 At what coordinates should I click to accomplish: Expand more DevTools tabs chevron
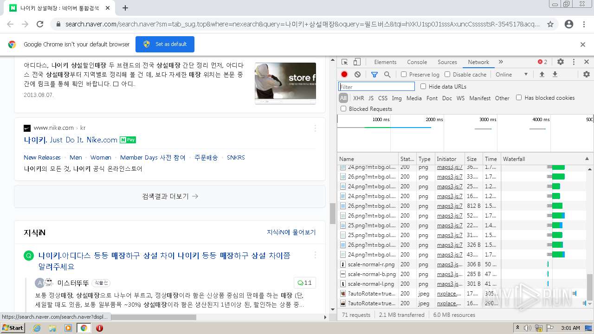pos(501,62)
